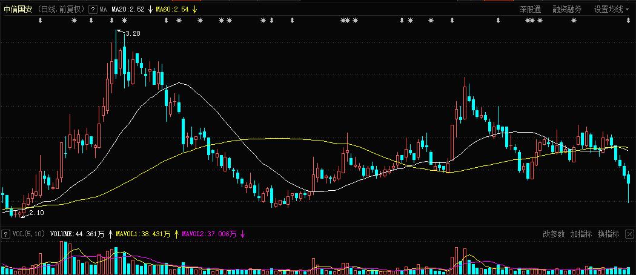Click the yellow up arrow after MAVOL1
The width and height of the screenshot is (636, 275).
pos(176,234)
